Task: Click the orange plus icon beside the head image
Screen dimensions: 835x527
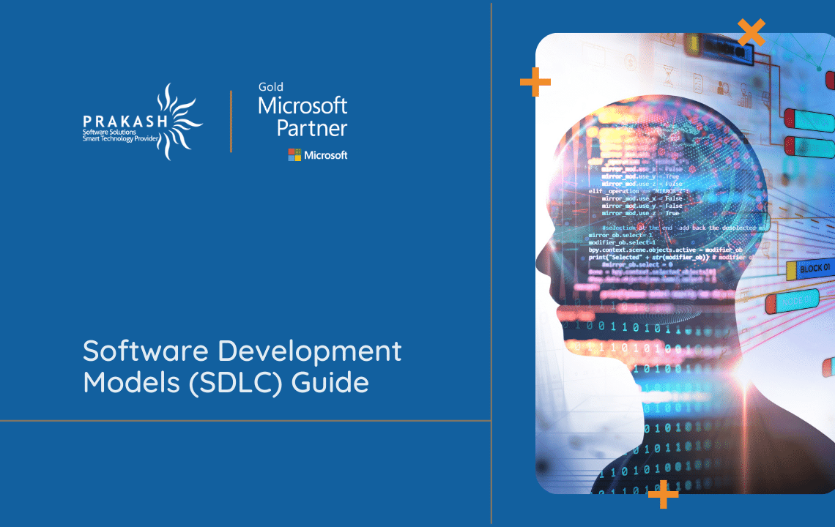Action: 535,82
